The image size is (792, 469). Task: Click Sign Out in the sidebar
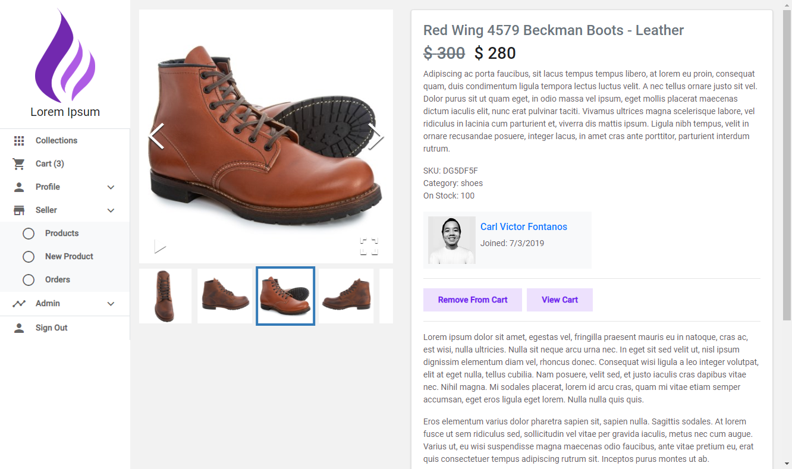(x=51, y=328)
